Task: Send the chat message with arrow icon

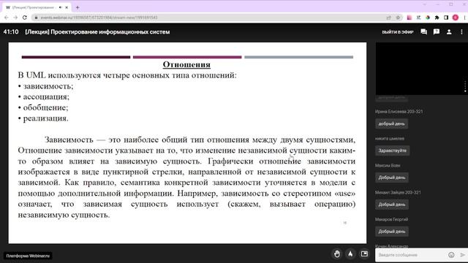Action: 462,255
